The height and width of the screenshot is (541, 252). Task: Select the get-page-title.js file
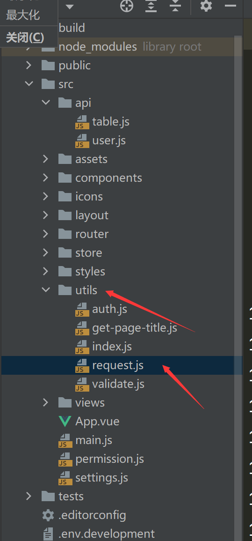[134, 327]
